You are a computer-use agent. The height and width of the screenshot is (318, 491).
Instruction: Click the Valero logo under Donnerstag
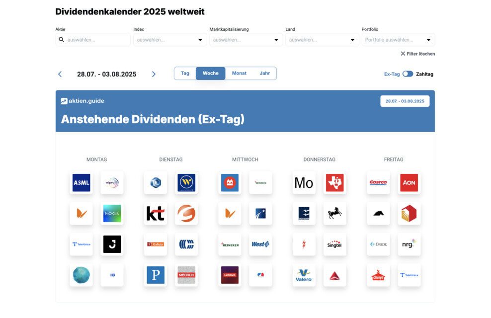pos(304,275)
